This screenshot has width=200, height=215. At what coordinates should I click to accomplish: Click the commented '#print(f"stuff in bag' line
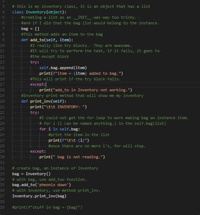(x=47, y=207)
